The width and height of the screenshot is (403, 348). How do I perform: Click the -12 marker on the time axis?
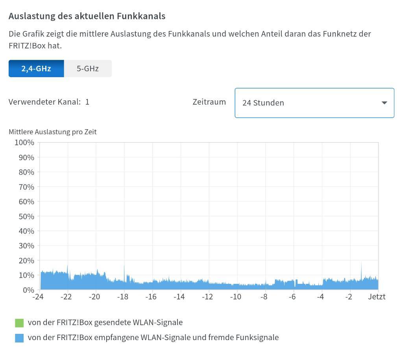[x=207, y=297]
